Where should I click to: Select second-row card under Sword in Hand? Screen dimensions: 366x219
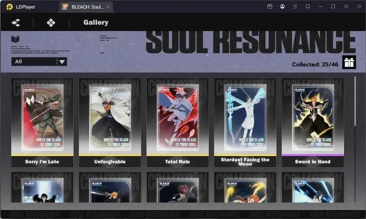click(x=313, y=187)
